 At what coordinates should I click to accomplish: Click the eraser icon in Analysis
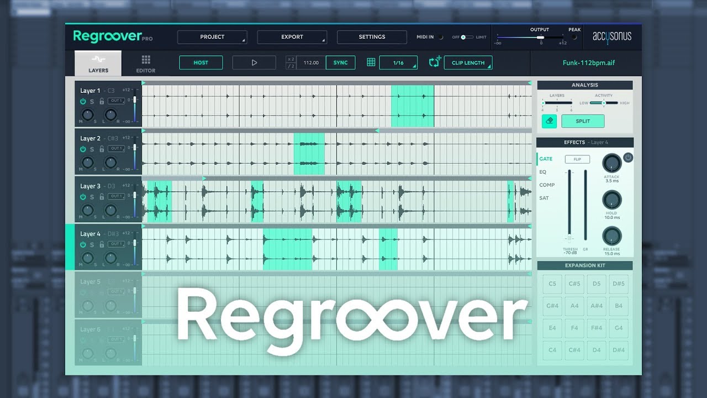click(549, 121)
